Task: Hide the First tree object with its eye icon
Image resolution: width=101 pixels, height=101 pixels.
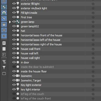Action: click(14, 17)
